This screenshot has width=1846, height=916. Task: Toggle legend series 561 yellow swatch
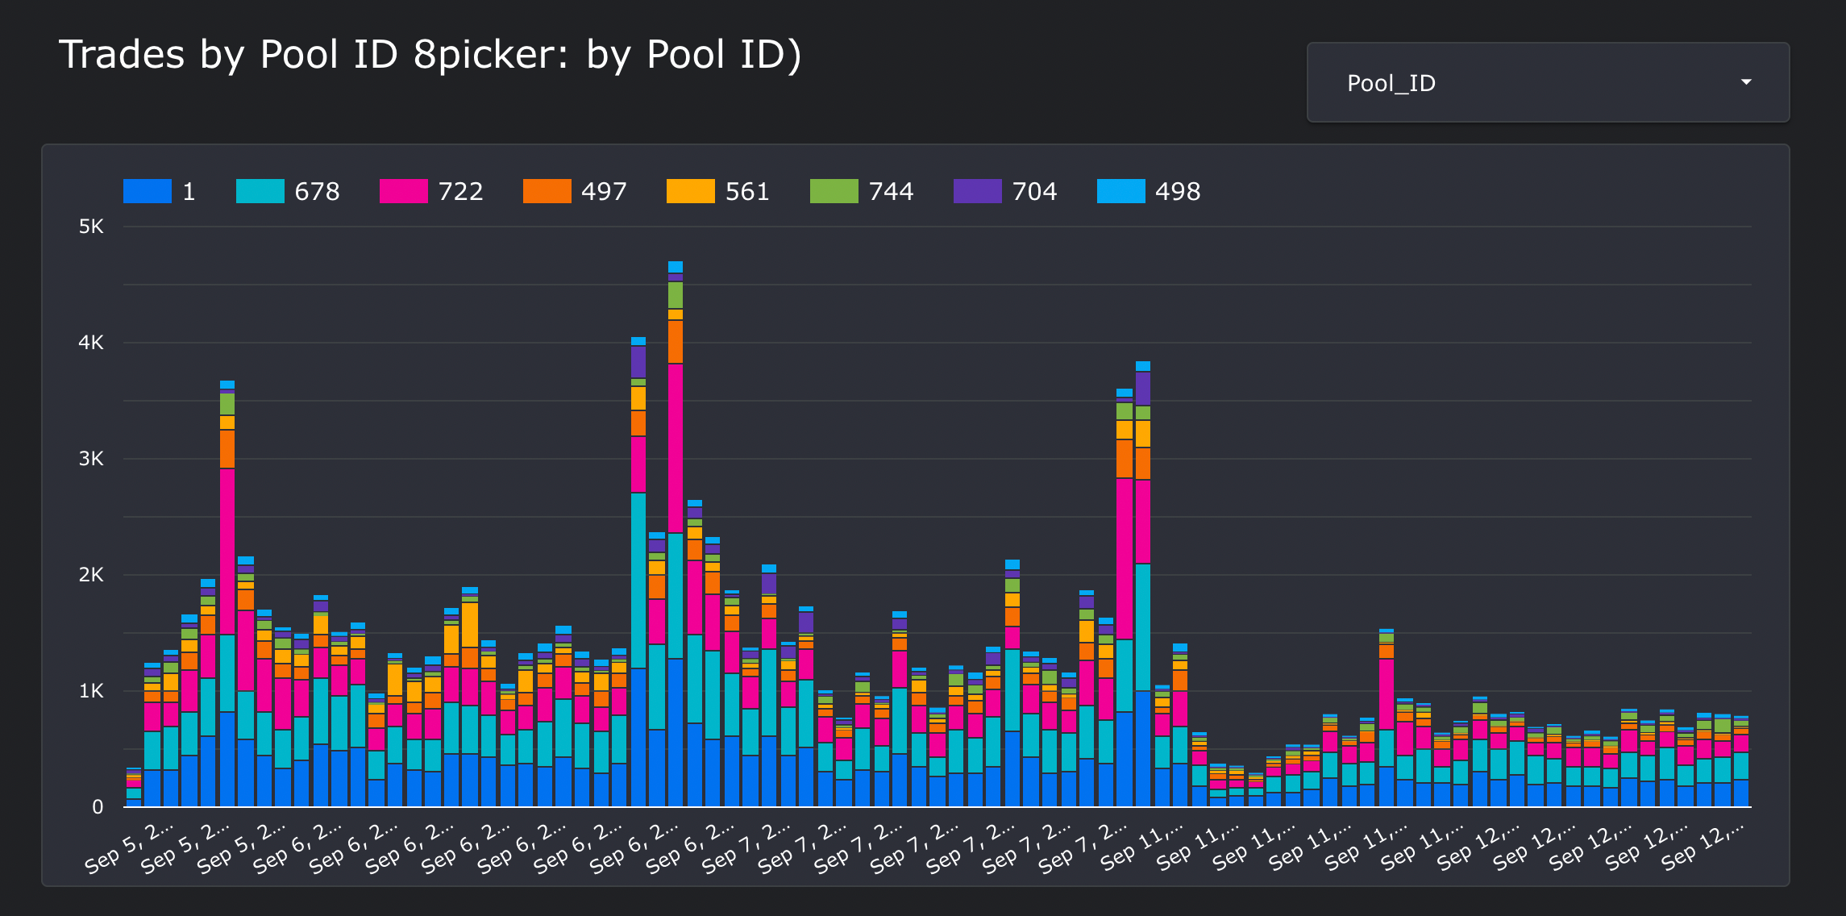click(x=690, y=191)
